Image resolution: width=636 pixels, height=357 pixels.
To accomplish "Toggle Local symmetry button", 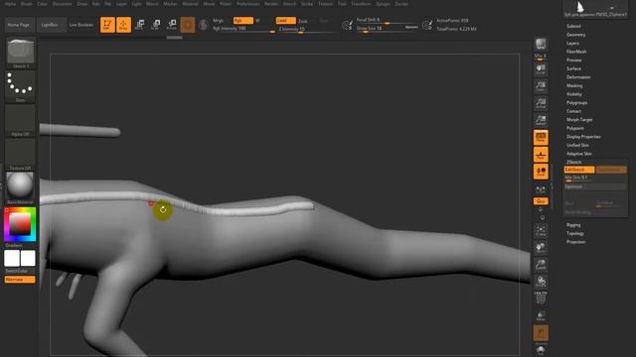I will tap(541, 172).
